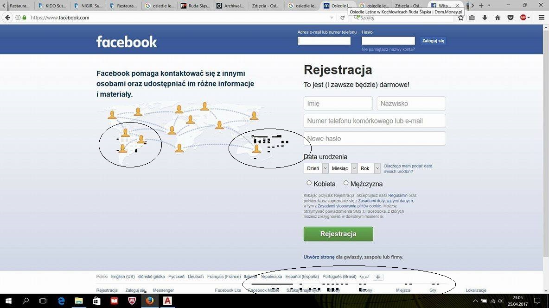The height and width of the screenshot is (308, 549).
Task: Open the Downloads arrow icon
Action: tap(485, 17)
